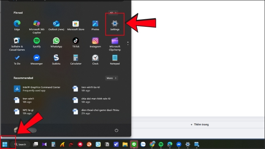Image resolution: width=265 pixels, height=149 pixels.
Task: Switch to LINE app on taskbar
Action: pyautogui.click(x=134, y=144)
